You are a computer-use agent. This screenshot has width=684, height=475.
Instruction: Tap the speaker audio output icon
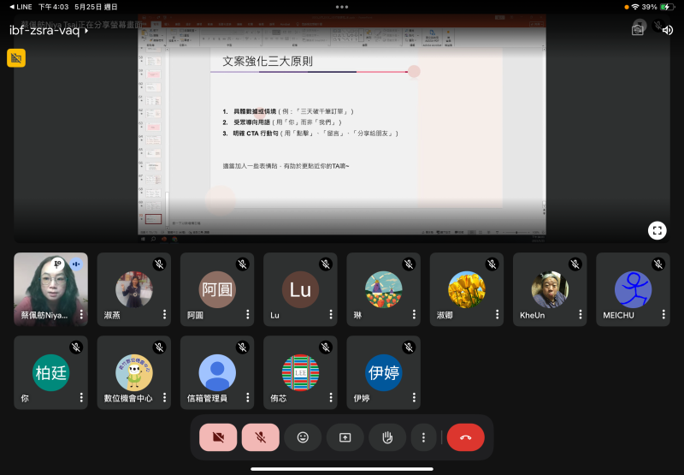coord(668,29)
